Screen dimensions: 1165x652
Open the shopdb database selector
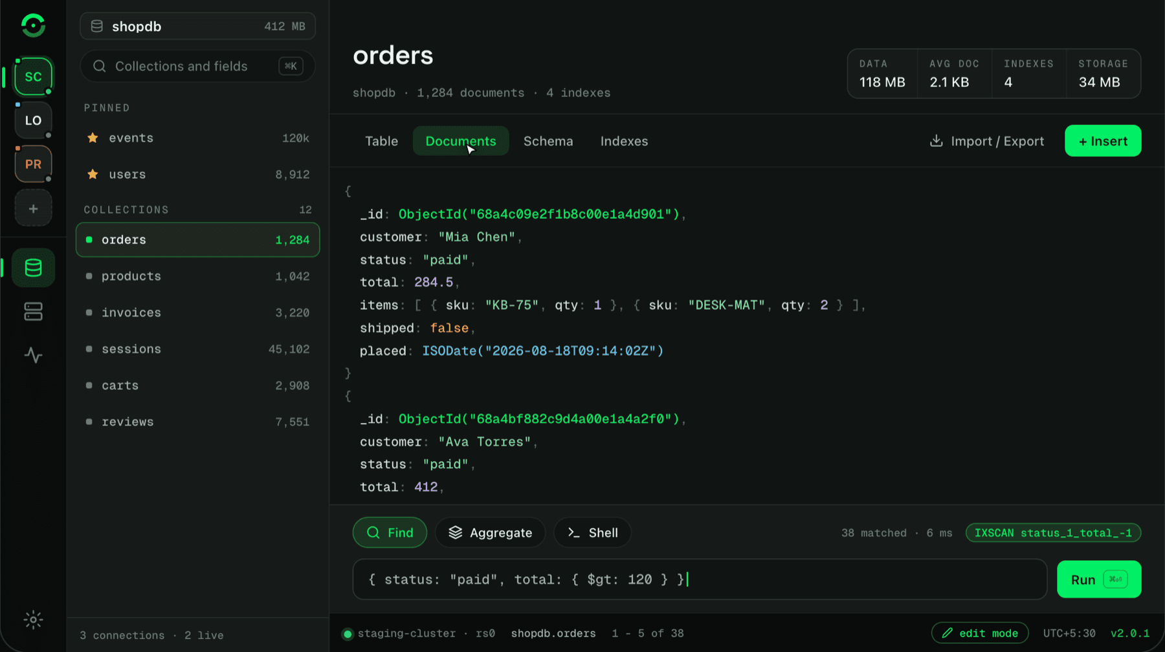click(x=197, y=26)
